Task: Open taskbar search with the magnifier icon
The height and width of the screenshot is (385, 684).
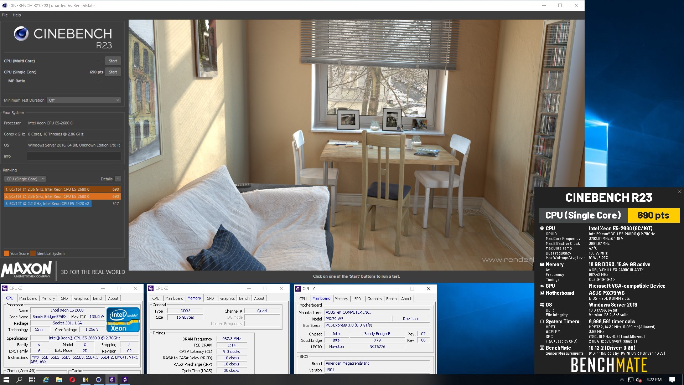Action: (19, 380)
